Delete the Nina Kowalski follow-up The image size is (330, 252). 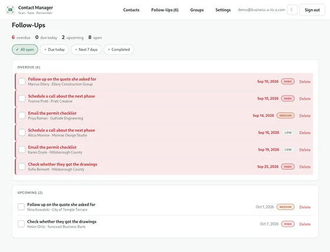coord(305,207)
